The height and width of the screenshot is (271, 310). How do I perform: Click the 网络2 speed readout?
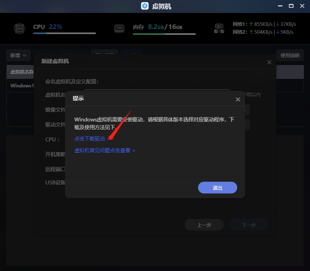coord(263,32)
